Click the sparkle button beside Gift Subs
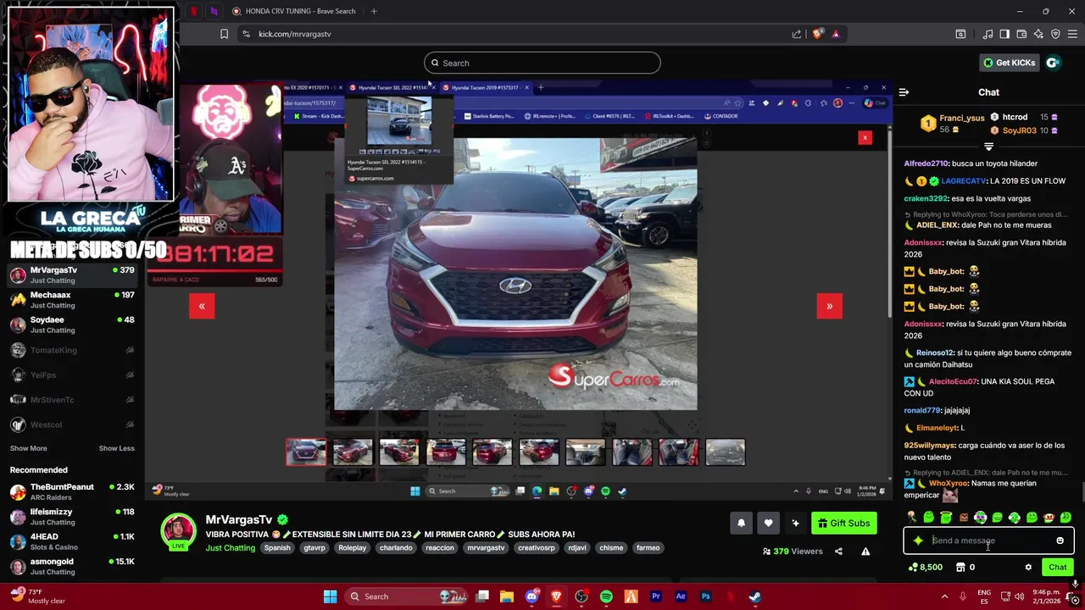This screenshot has width=1085, height=610. [x=795, y=523]
